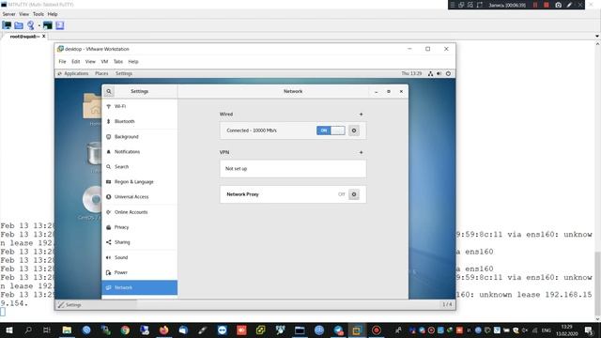Select Bluetooth in Settings sidebar
Viewport: 601px width, 338px height.
click(140, 121)
